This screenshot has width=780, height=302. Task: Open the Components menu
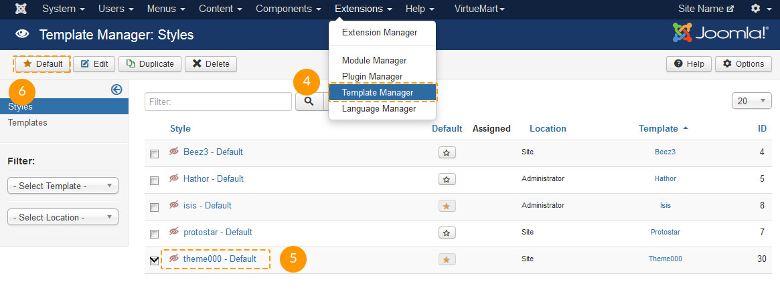289,9
